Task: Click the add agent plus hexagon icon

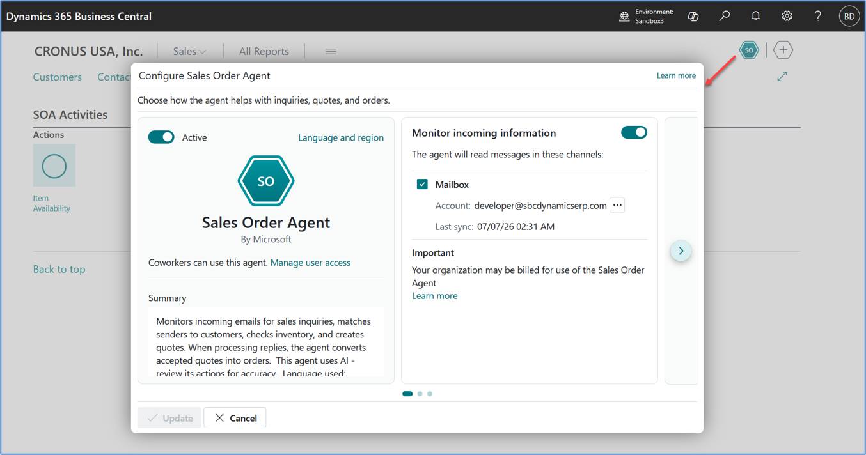Action: 783,50
